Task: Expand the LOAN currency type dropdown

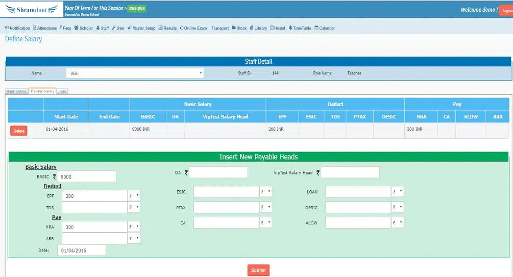Action: pos(397,192)
